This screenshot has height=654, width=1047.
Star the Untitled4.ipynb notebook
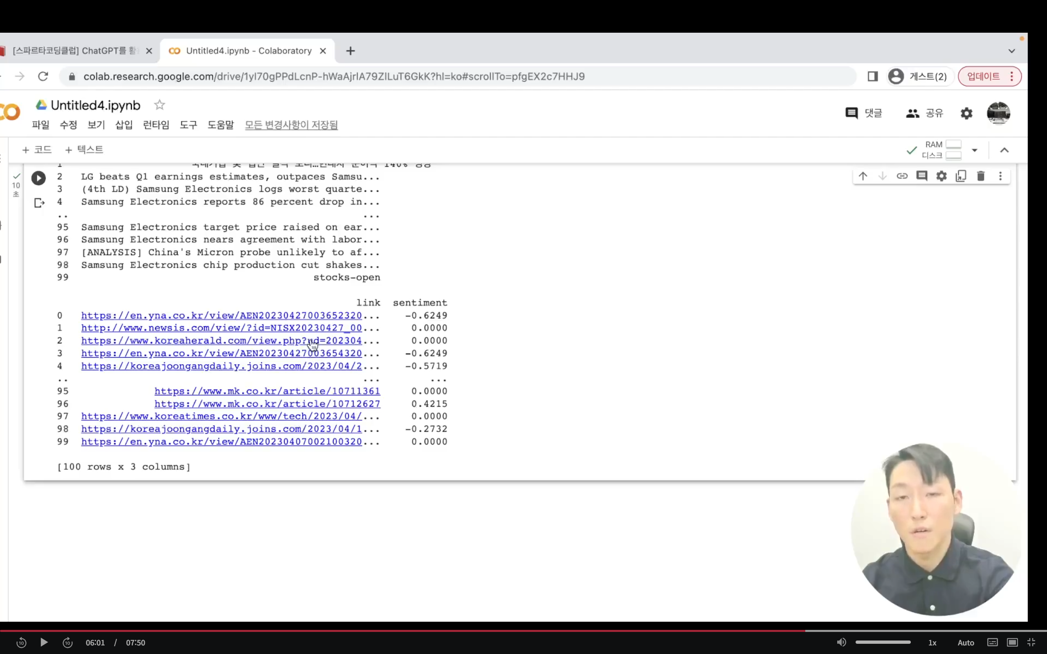point(160,105)
